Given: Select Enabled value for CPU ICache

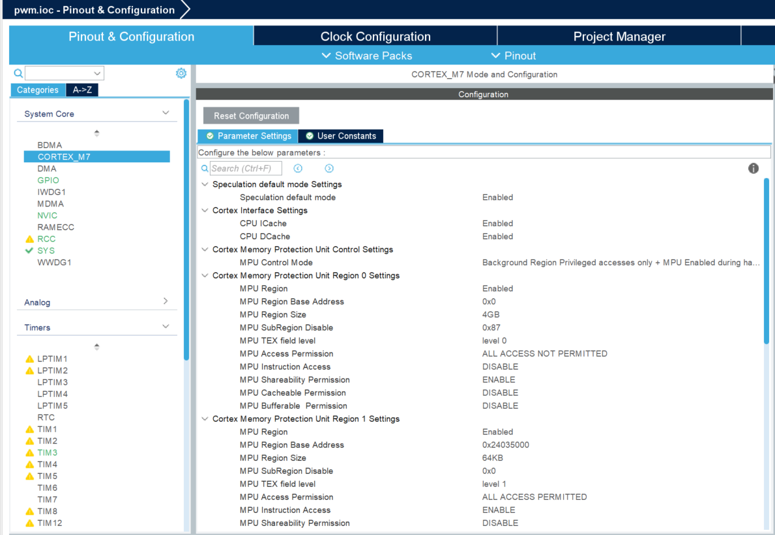Looking at the screenshot, I should 497,223.
